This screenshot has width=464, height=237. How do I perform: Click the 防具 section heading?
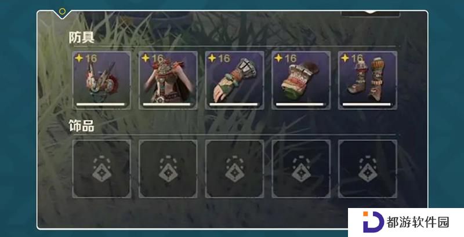click(81, 38)
